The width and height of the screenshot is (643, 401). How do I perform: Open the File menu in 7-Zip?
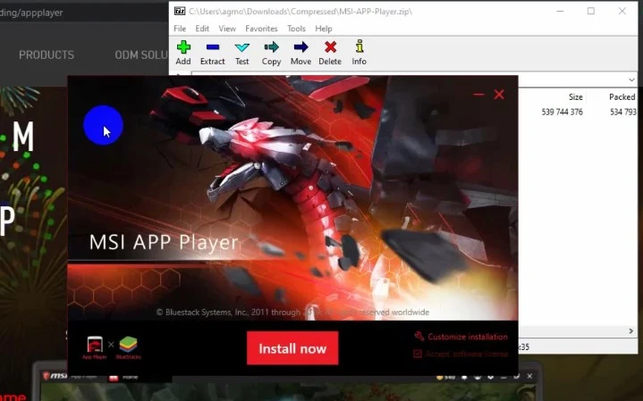(180, 29)
